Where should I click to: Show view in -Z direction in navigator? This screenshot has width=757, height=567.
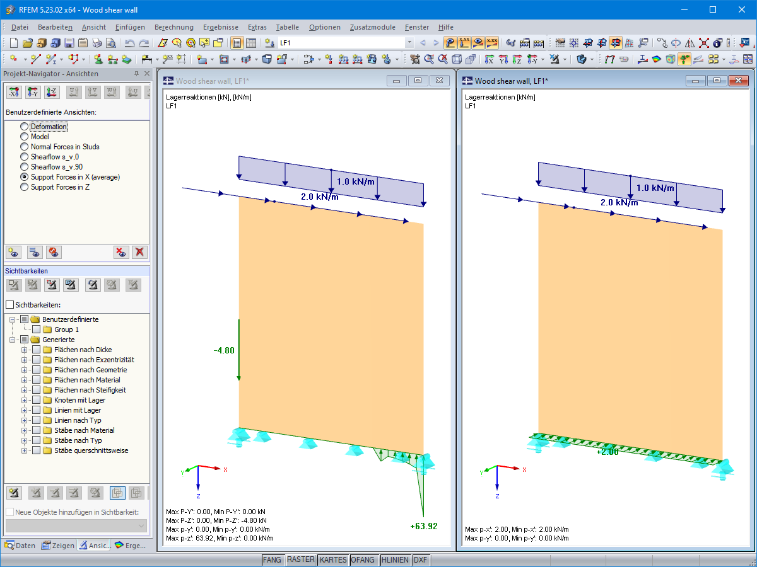[x=52, y=92]
